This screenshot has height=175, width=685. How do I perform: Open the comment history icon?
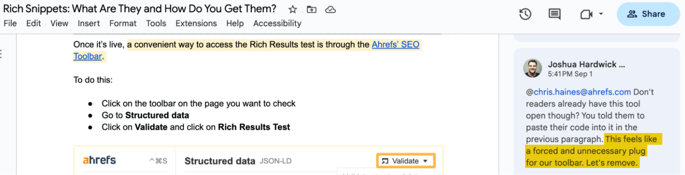pyautogui.click(x=554, y=14)
